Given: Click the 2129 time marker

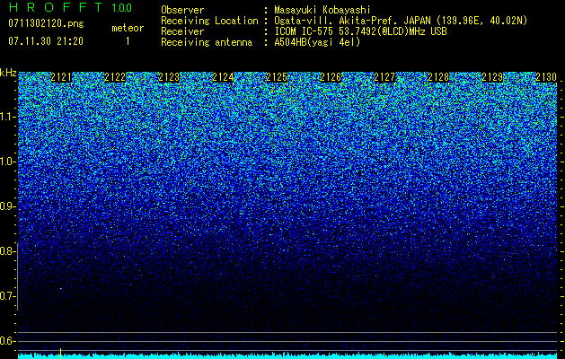Looking at the screenshot, I should tap(492, 77).
